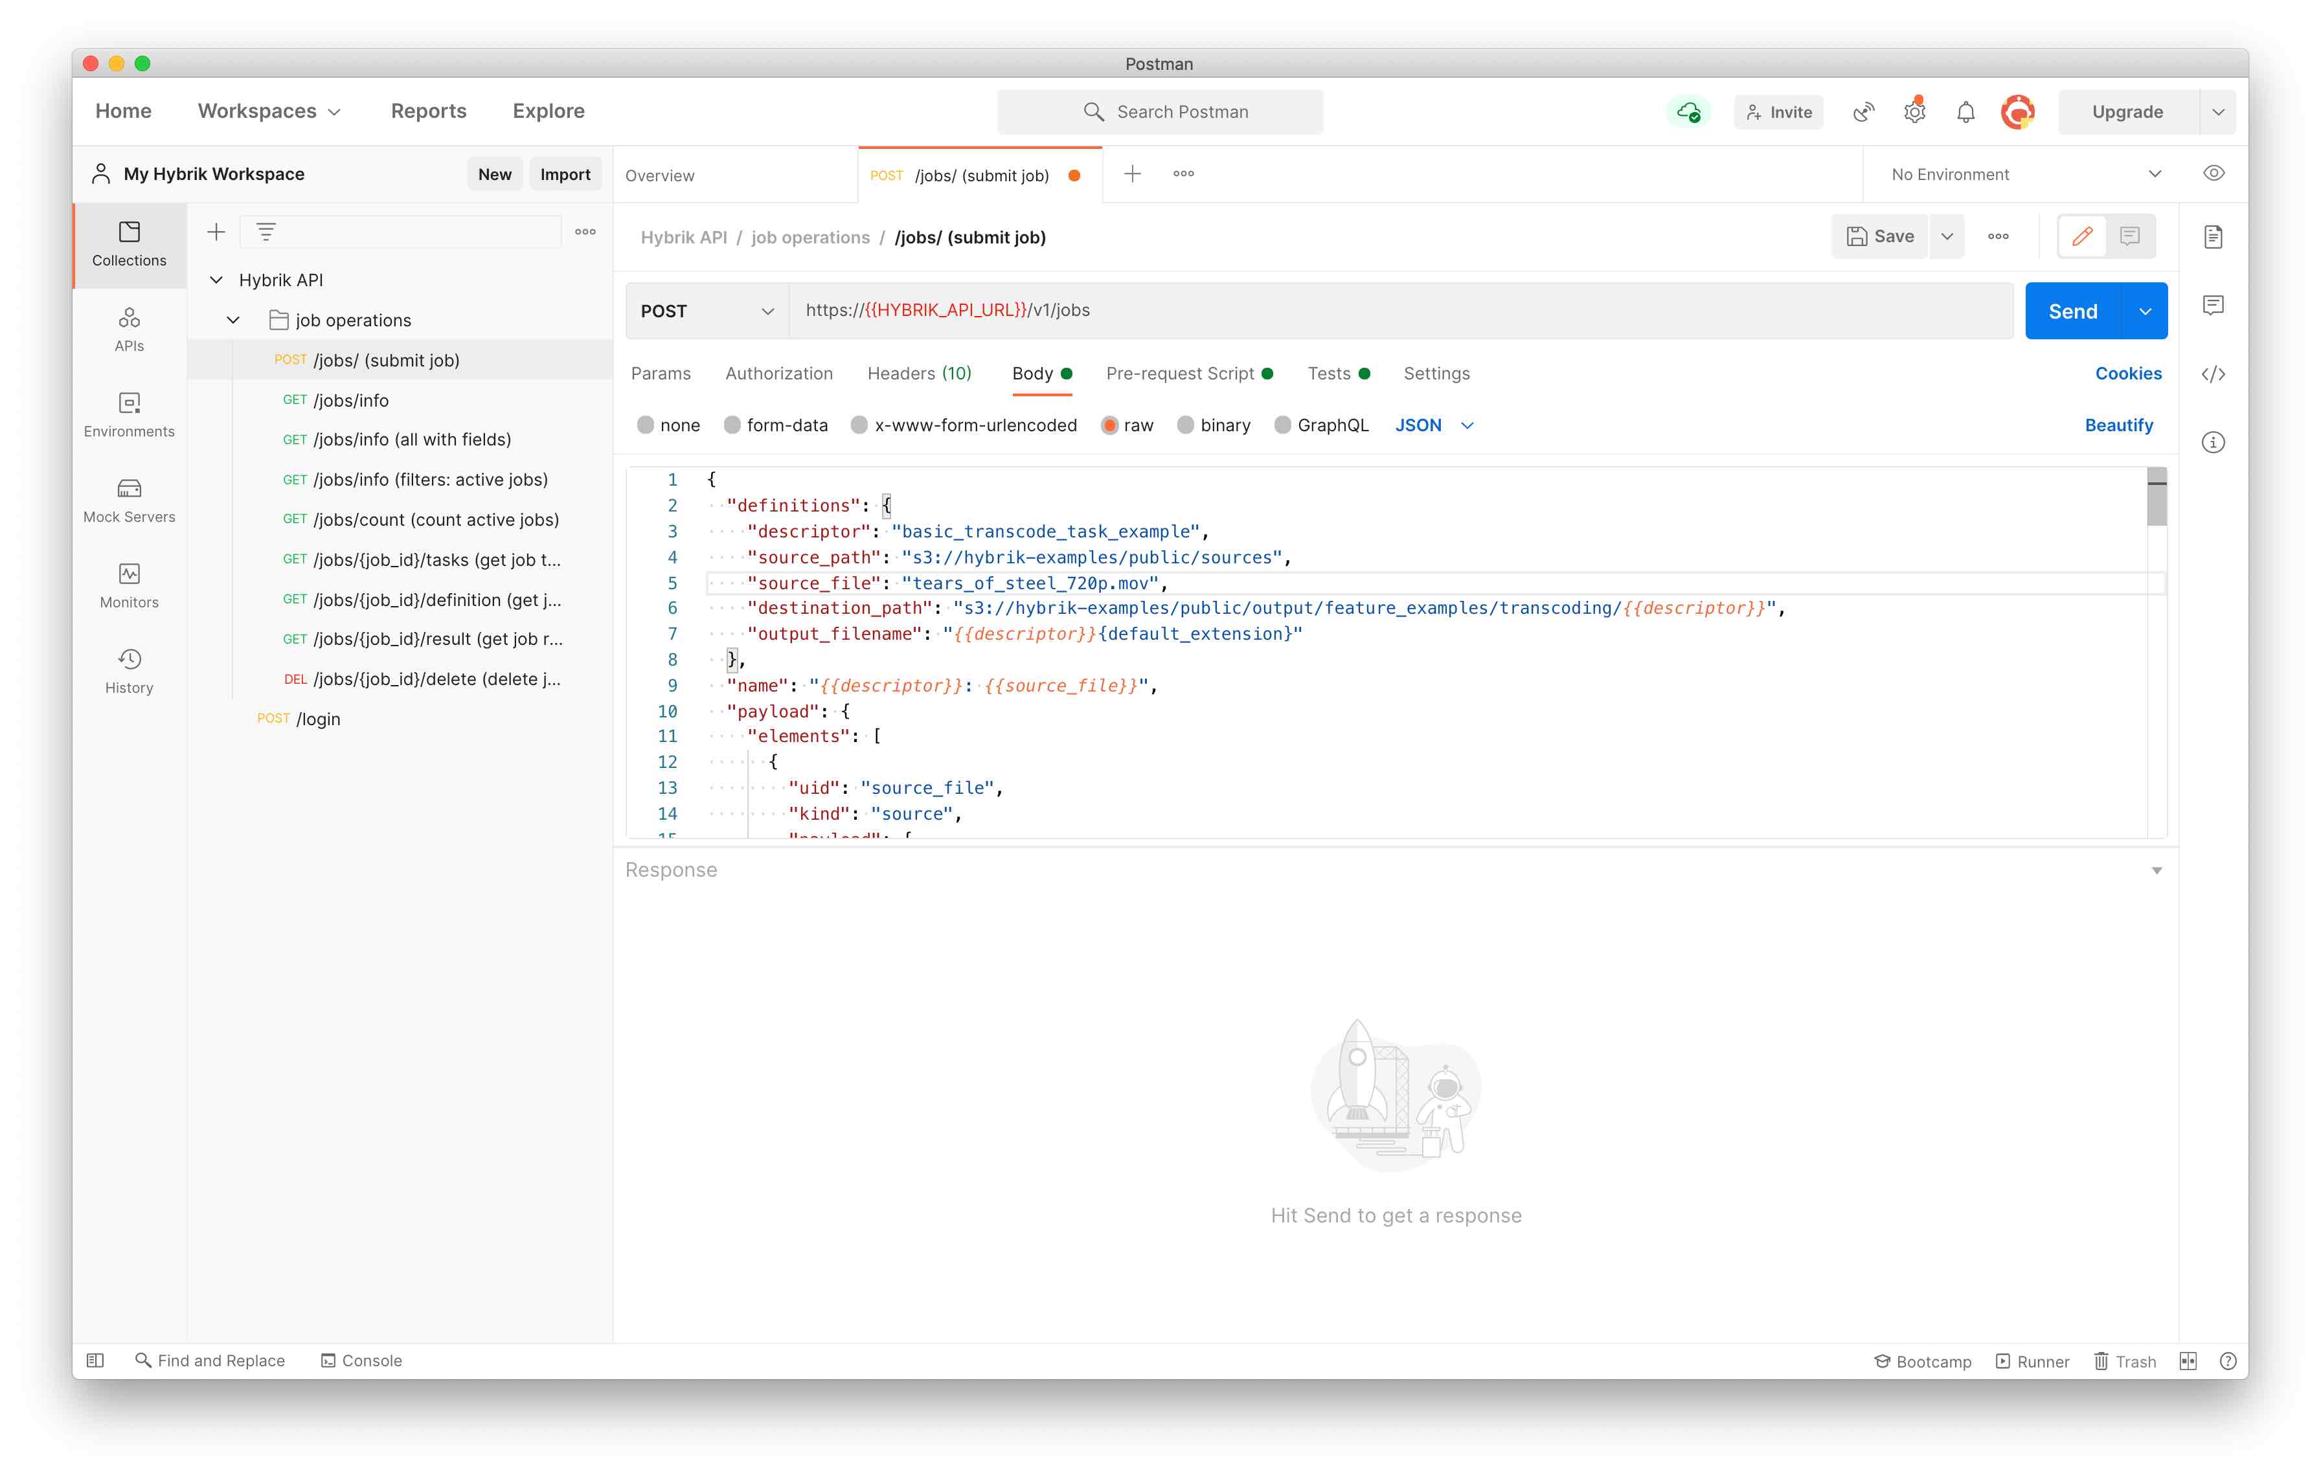Click the Save button
The height and width of the screenshot is (1475, 2321).
(1881, 236)
